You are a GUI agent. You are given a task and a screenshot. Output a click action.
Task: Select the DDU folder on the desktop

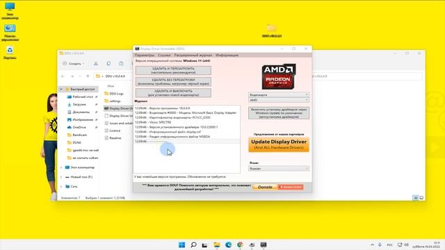pos(272,31)
